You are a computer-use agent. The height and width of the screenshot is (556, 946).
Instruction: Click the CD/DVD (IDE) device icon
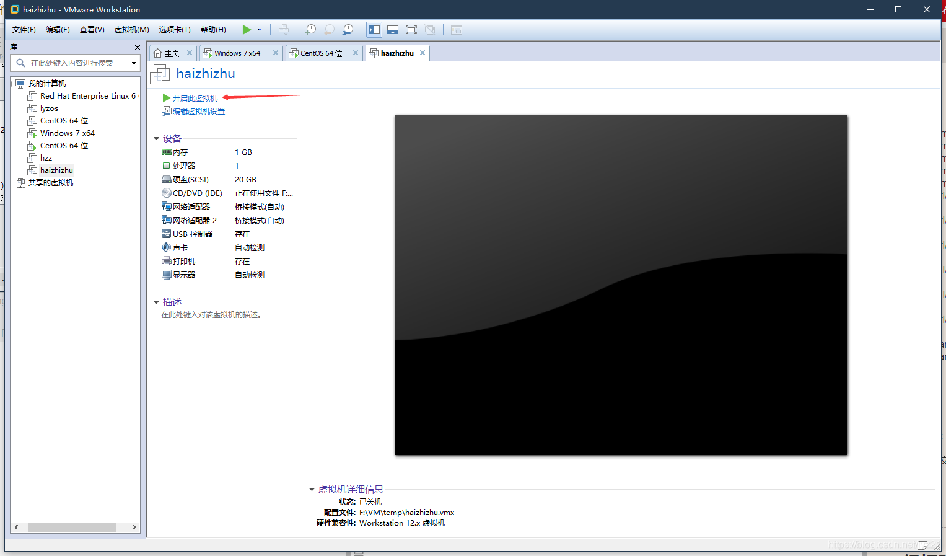[x=166, y=193]
